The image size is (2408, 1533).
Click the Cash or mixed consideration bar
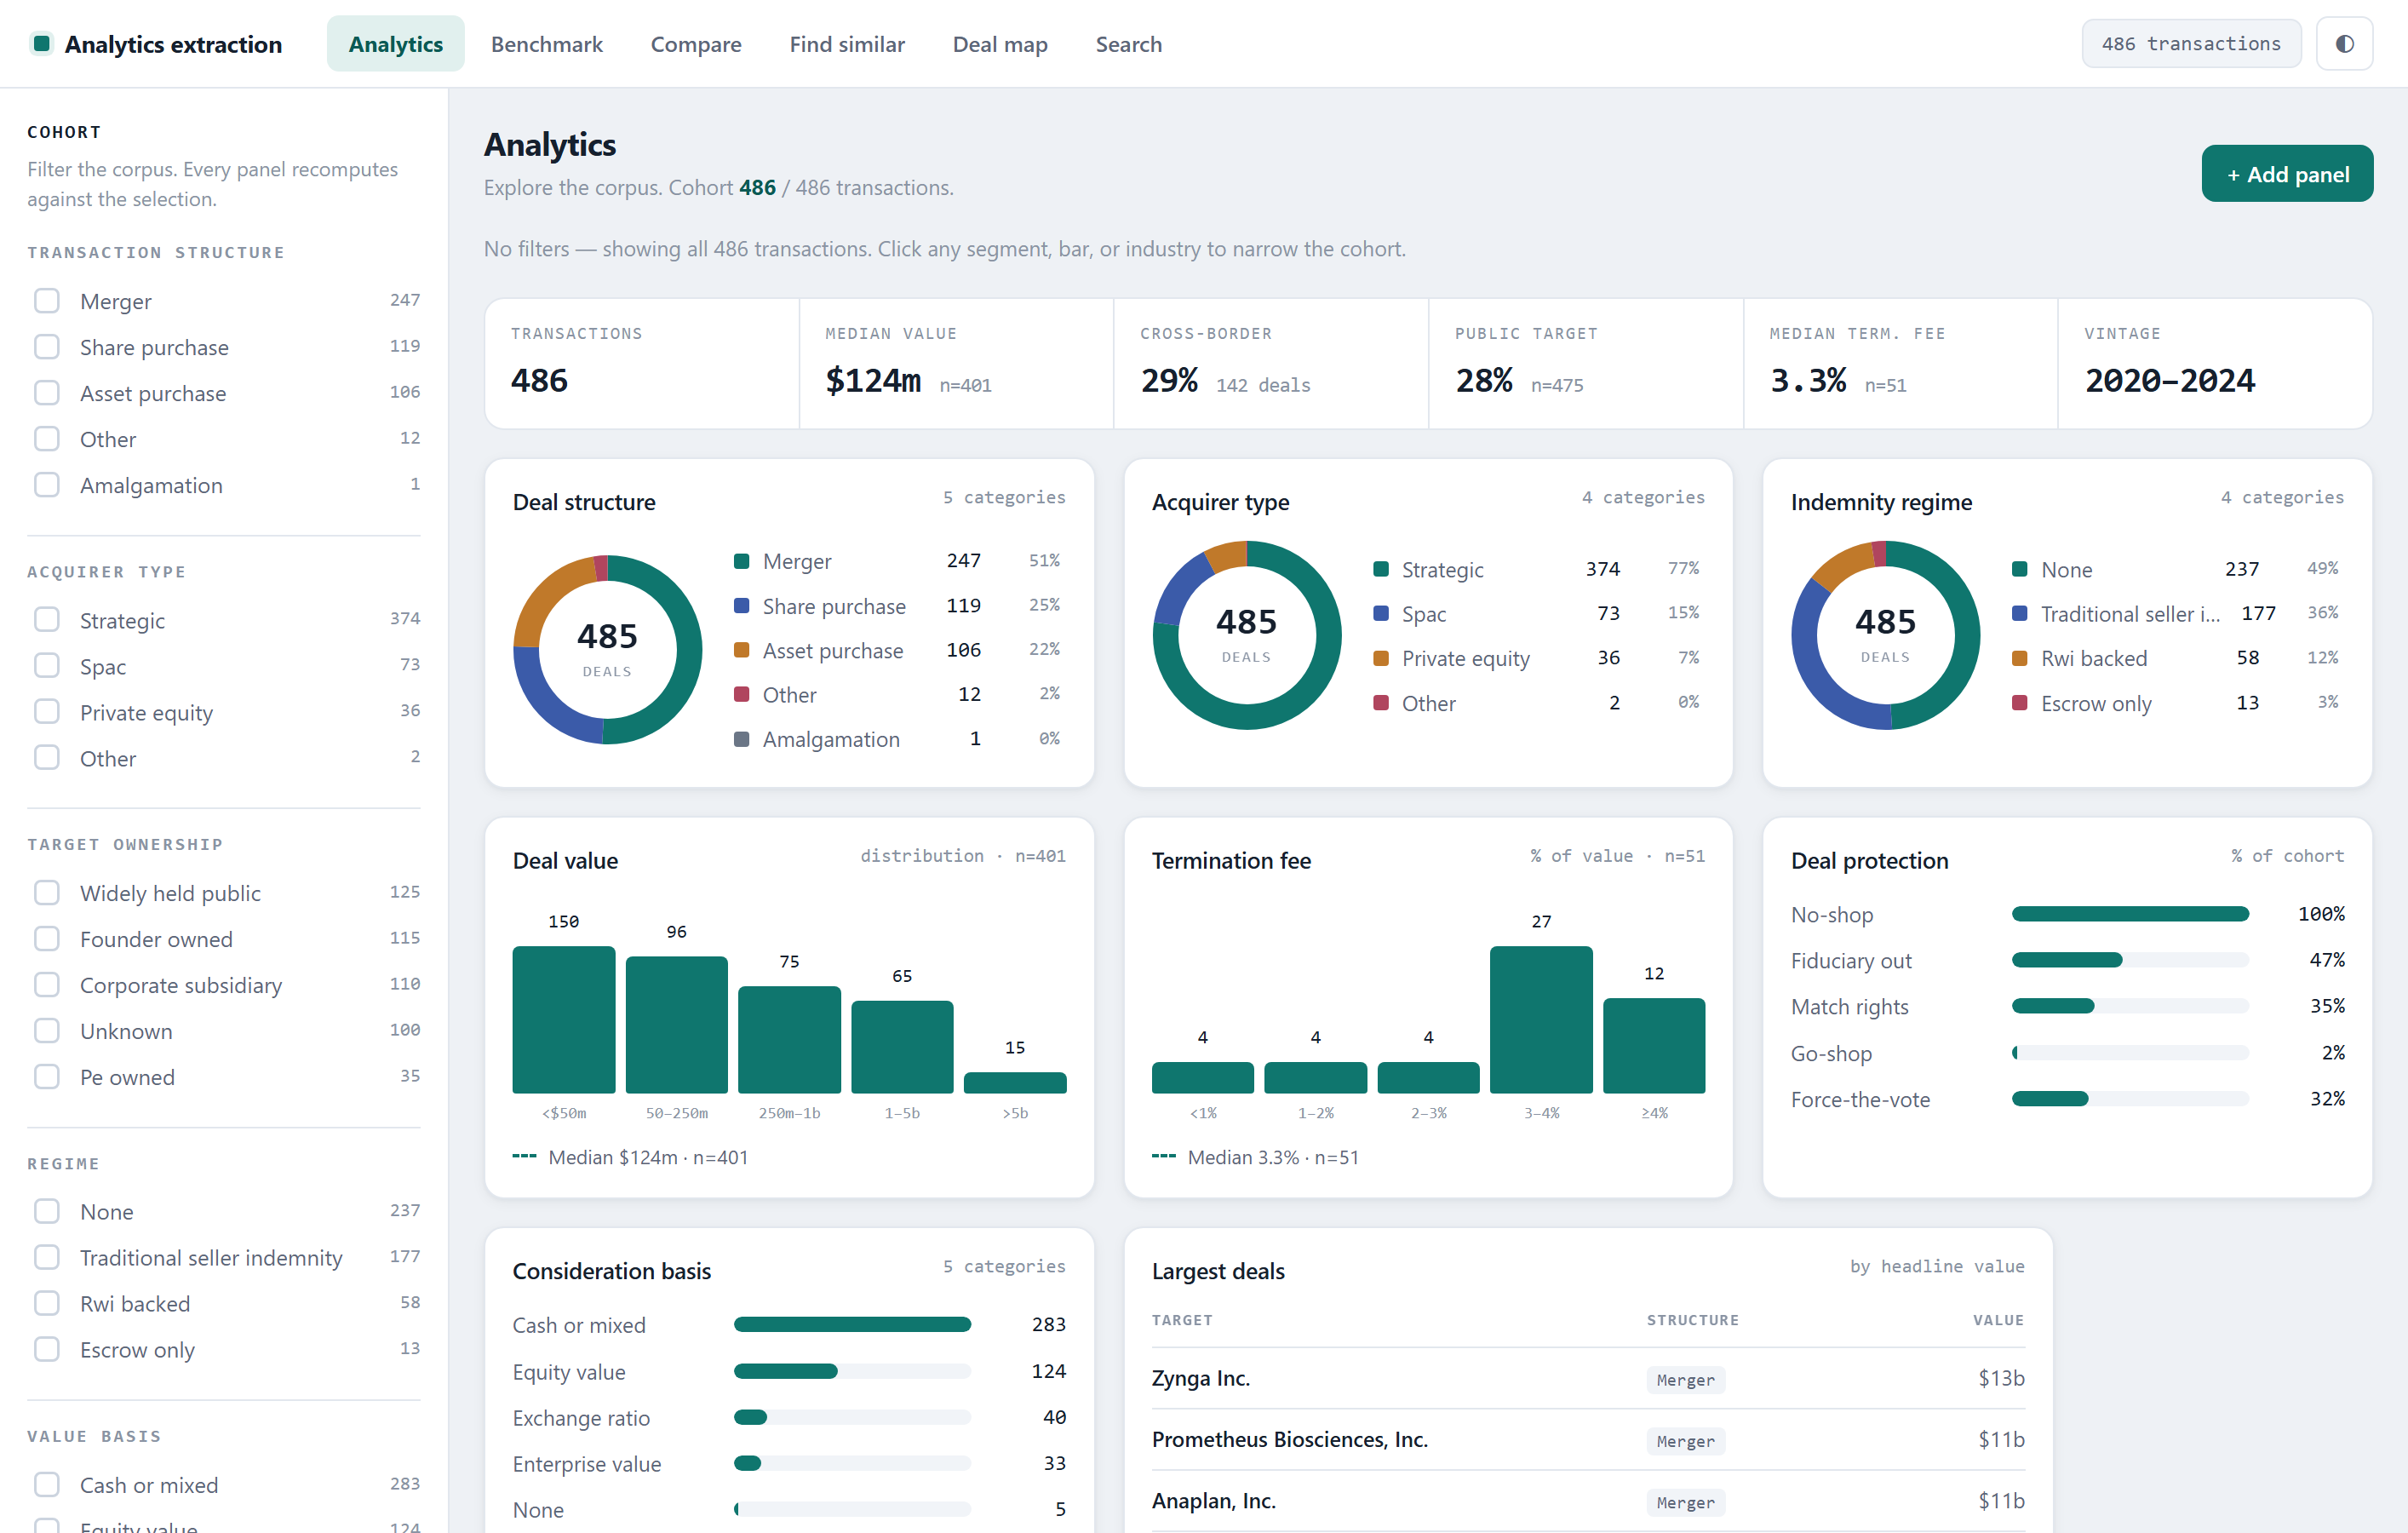pyautogui.click(x=851, y=1324)
